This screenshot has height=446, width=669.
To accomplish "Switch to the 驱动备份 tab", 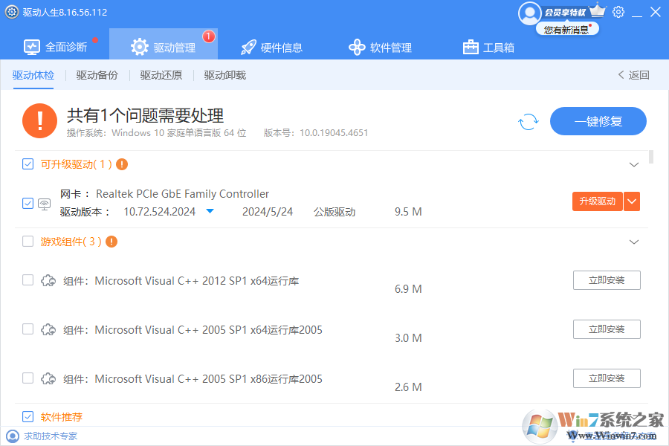I will pyautogui.click(x=97, y=75).
